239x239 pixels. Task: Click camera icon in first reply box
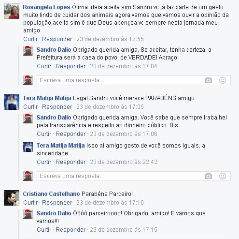[208, 80]
